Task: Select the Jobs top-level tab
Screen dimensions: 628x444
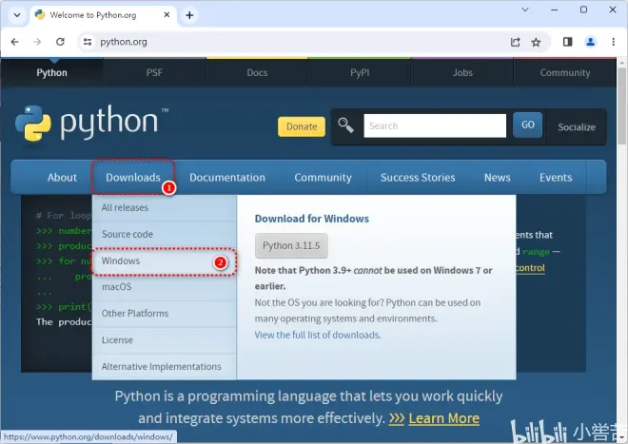Action: 462,73
